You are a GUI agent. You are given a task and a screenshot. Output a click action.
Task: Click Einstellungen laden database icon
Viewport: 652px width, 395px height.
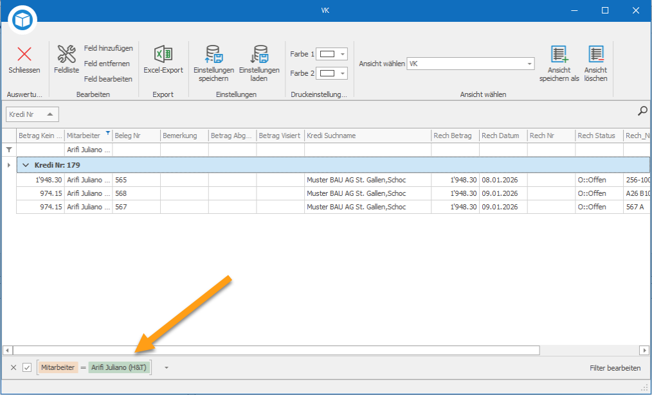[259, 54]
